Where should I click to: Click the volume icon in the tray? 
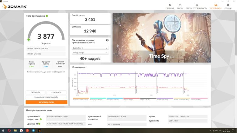tap(216, 131)
